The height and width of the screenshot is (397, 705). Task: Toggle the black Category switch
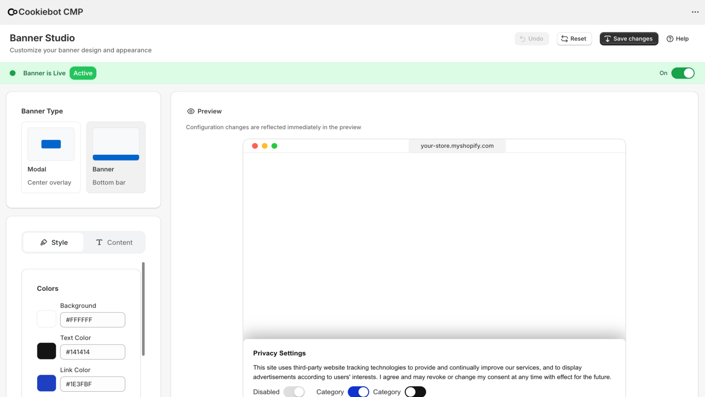[415, 392]
